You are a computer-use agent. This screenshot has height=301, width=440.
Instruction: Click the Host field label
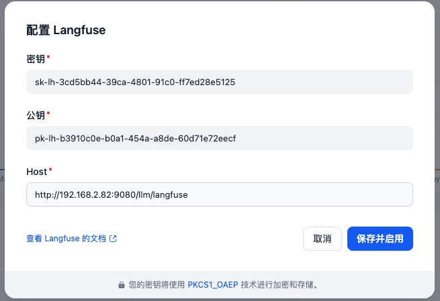[x=37, y=172]
